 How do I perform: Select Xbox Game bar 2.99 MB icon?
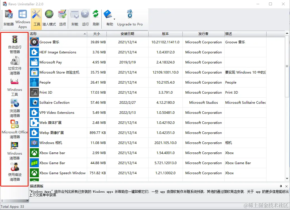[34, 153]
